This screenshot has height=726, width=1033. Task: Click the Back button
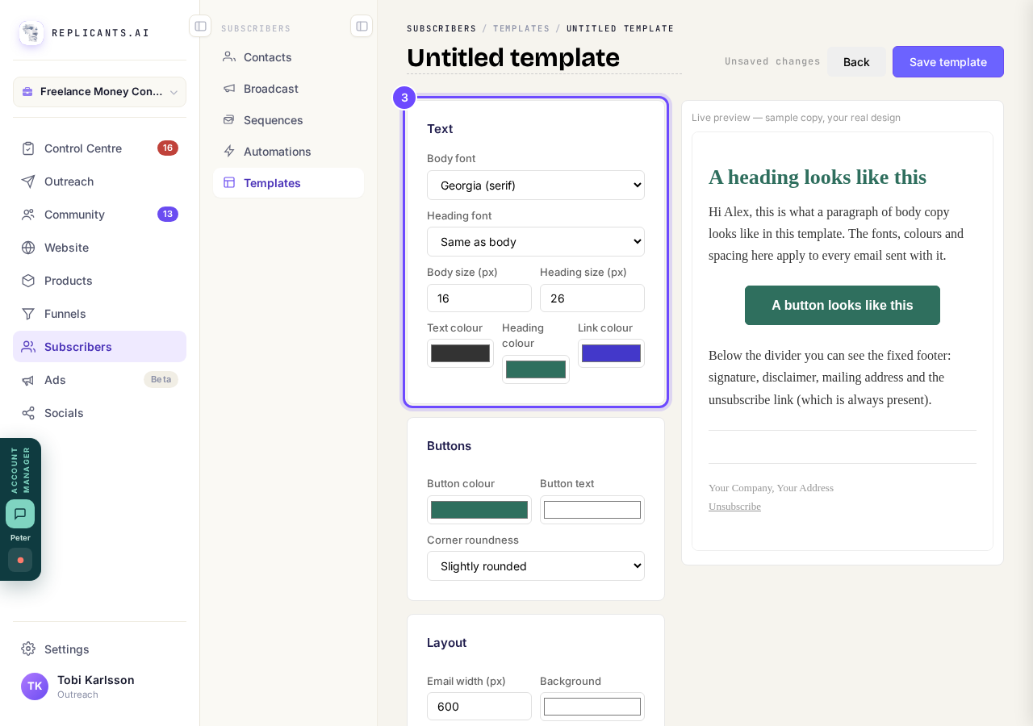[x=856, y=61]
